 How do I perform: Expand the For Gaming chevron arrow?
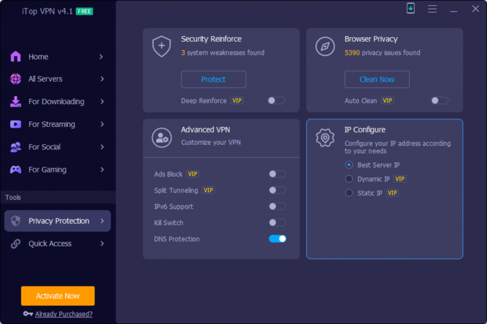[102, 169]
